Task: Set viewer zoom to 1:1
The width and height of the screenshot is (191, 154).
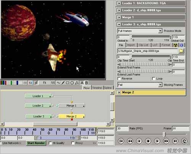Action: click(x=53, y=83)
